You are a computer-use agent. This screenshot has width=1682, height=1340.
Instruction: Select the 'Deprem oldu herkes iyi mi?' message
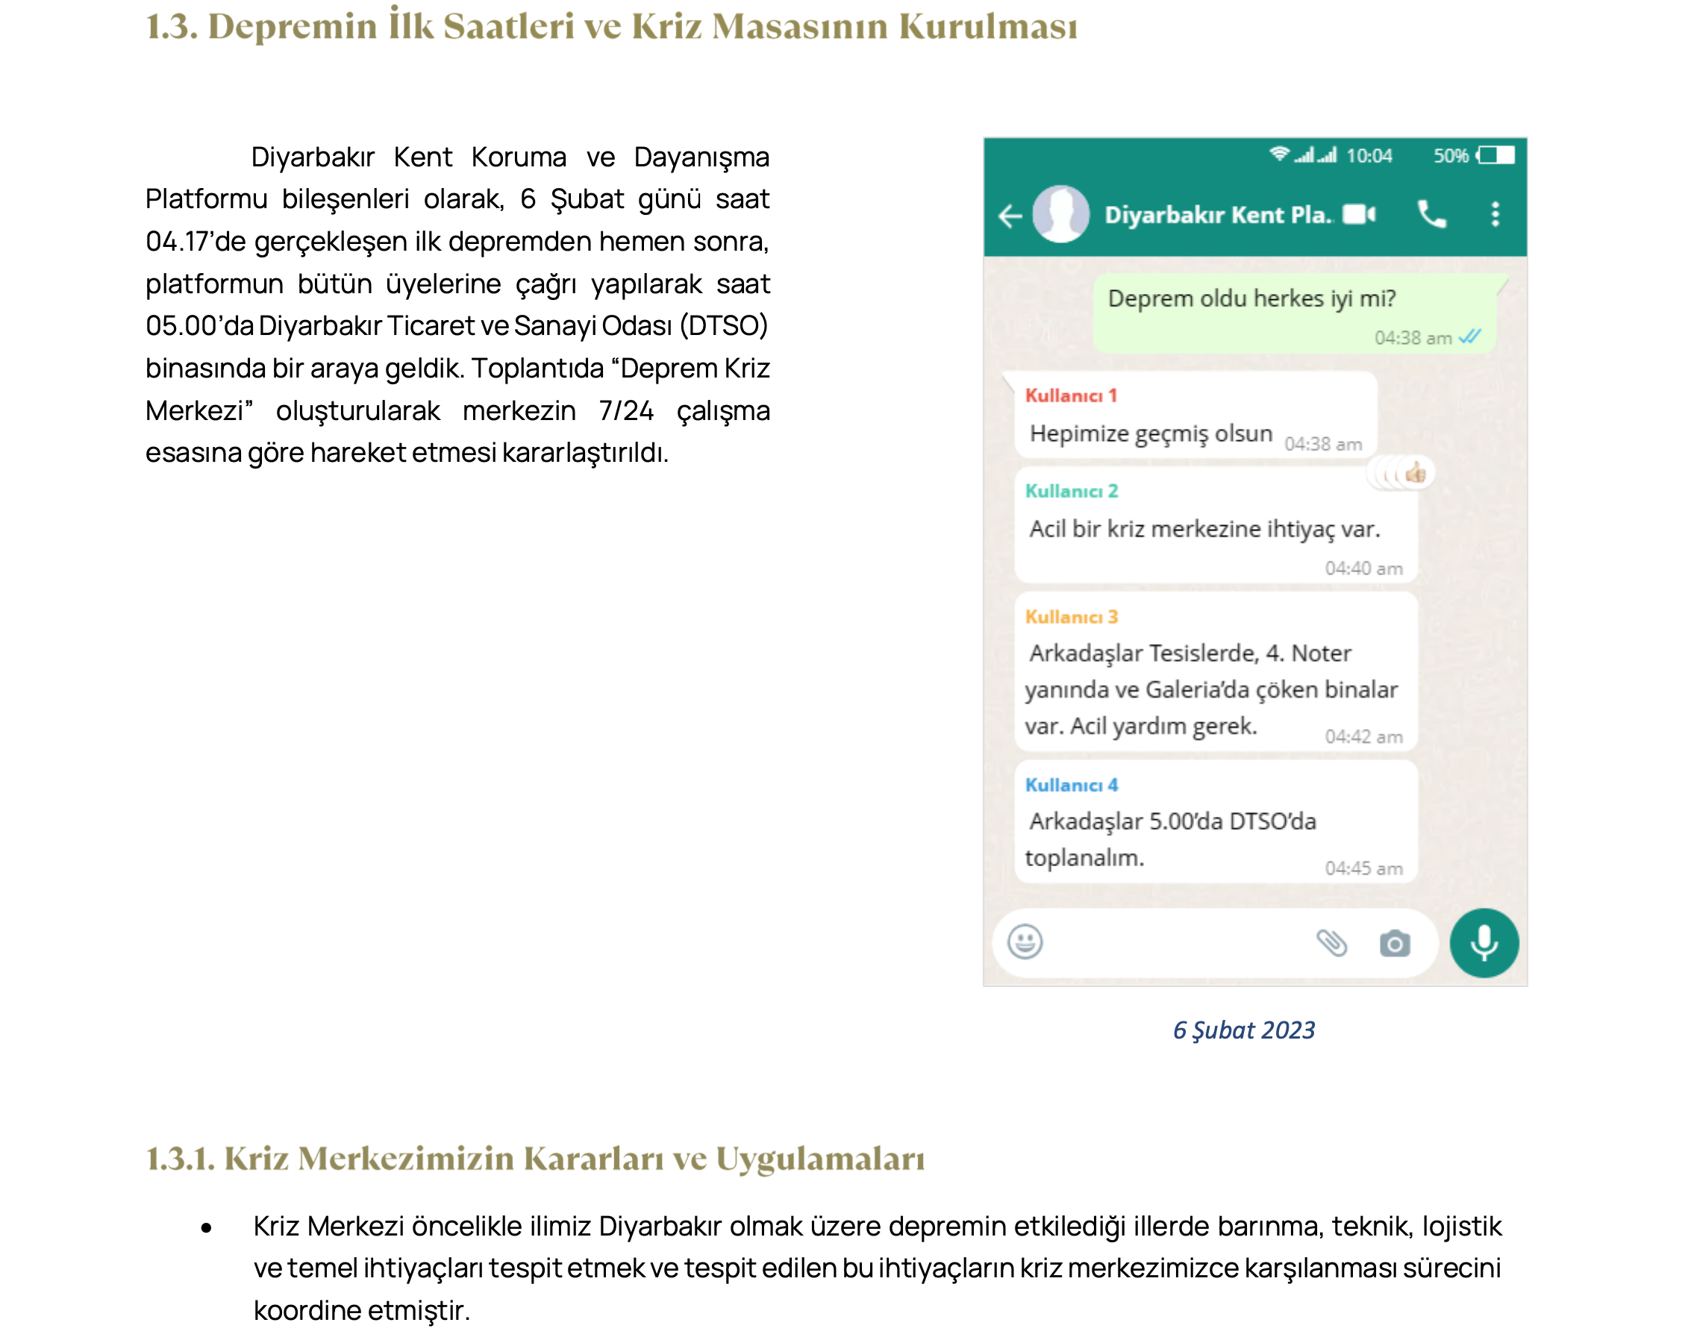[x=1293, y=313]
